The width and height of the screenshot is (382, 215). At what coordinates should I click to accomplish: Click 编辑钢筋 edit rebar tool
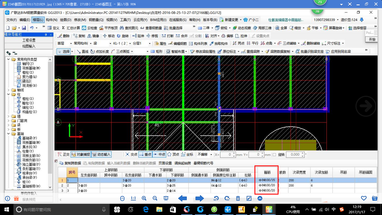pos(178,43)
